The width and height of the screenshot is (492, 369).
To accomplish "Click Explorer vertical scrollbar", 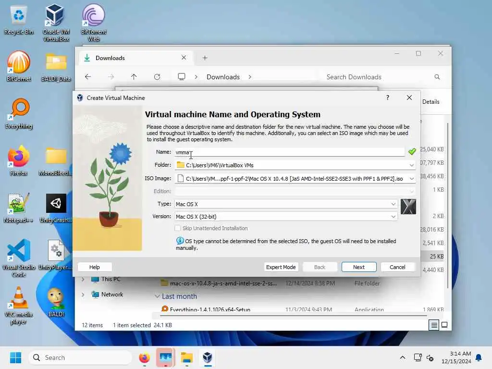I will [x=448, y=206].
